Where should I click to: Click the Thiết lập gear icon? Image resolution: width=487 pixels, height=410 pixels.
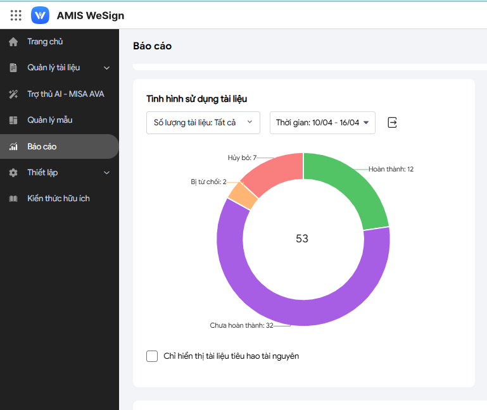(x=13, y=173)
